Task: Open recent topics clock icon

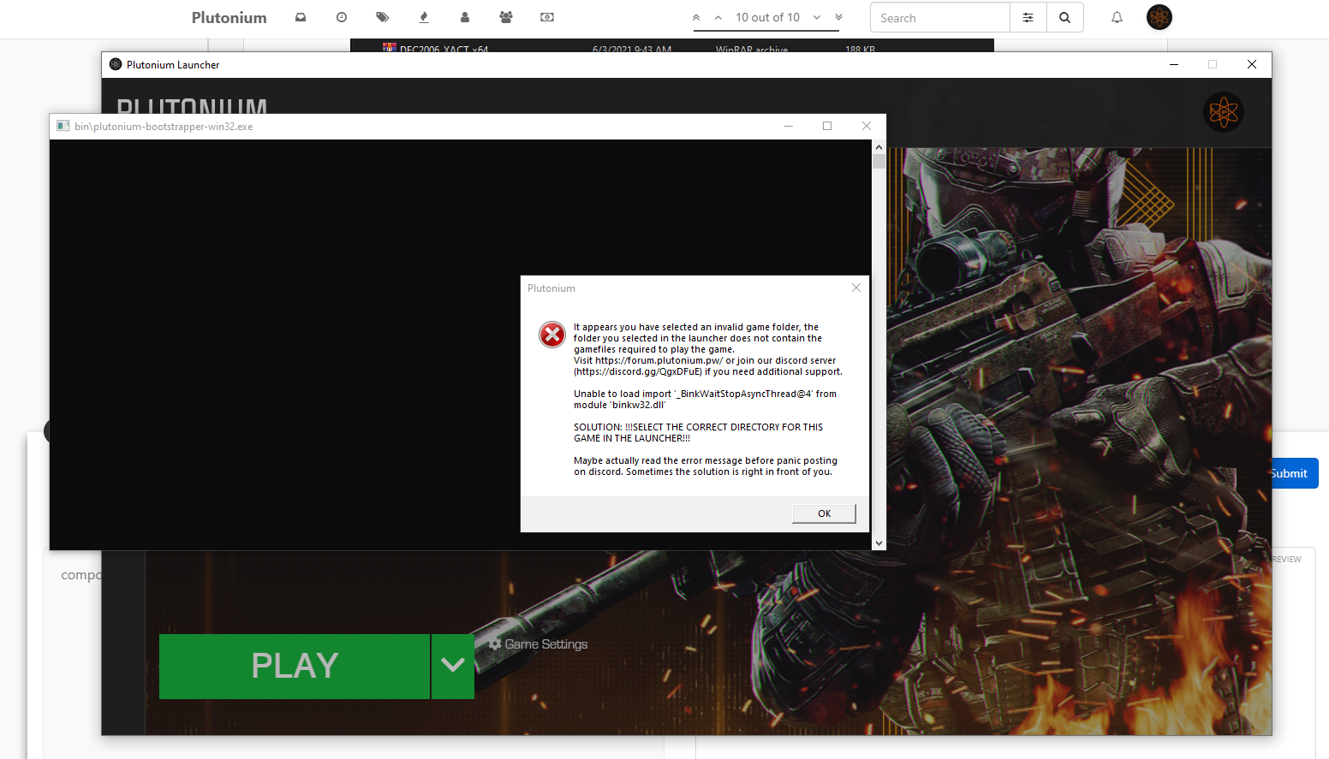Action: coord(342,17)
